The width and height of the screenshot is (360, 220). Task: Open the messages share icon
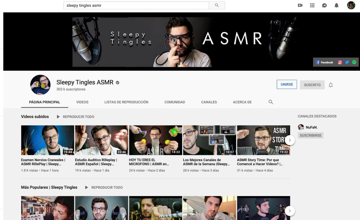324,5
